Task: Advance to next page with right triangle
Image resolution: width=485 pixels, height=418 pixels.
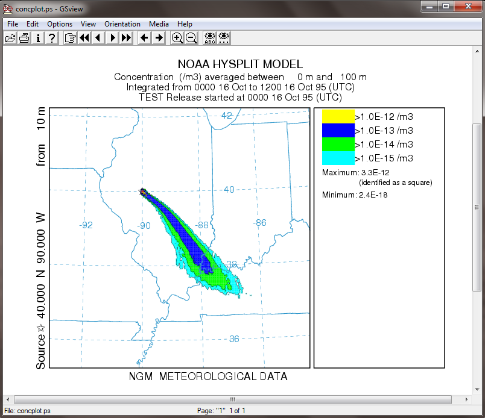Action: (112, 38)
